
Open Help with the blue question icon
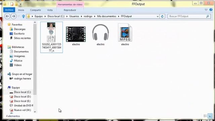pyautogui.click(x=211, y=10)
